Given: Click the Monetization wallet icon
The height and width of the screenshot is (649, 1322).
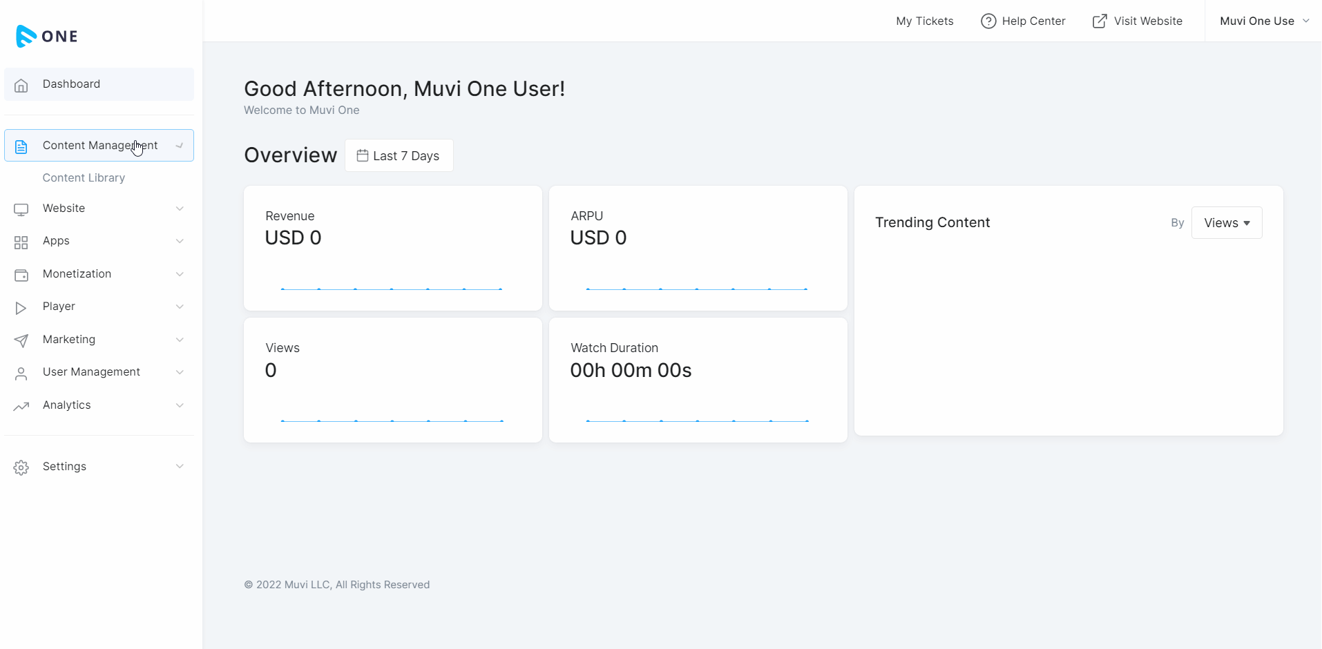Looking at the screenshot, I should point(21,275).
